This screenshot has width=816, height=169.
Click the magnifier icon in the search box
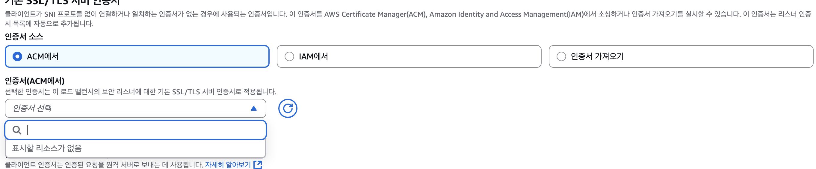(x=16, y=130)
